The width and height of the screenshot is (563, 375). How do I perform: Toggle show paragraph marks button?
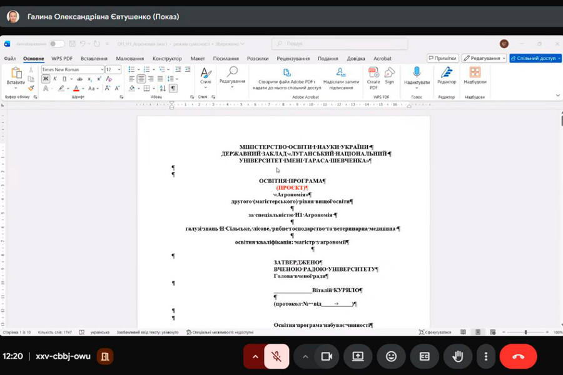[173, 89]
